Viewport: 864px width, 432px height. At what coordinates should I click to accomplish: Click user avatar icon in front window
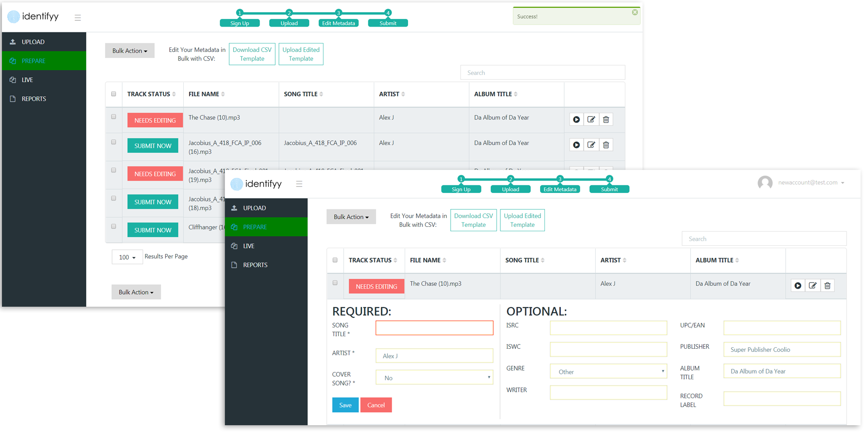coord(765,183)
